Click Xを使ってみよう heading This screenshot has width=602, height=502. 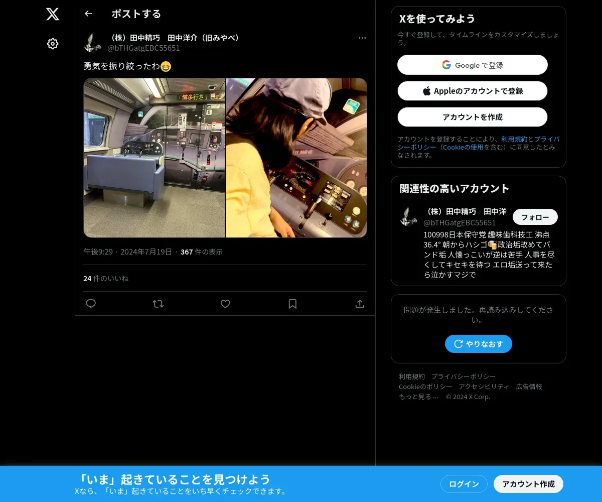(x=437, y=19)
